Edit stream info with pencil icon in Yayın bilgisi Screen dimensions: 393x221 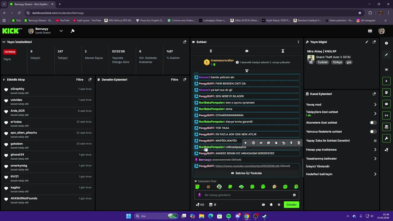(367, 42)
